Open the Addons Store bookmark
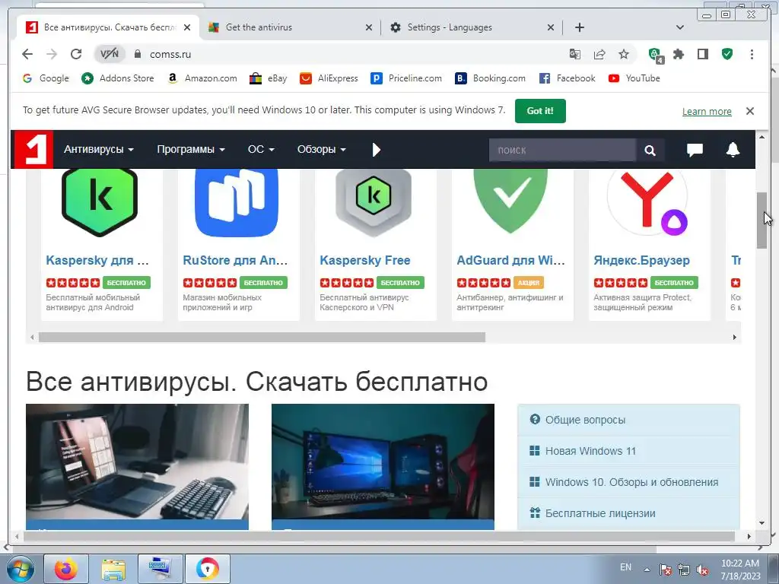Image resolution: width=779 pixels, height=584 pixels. tap(118, 78)
